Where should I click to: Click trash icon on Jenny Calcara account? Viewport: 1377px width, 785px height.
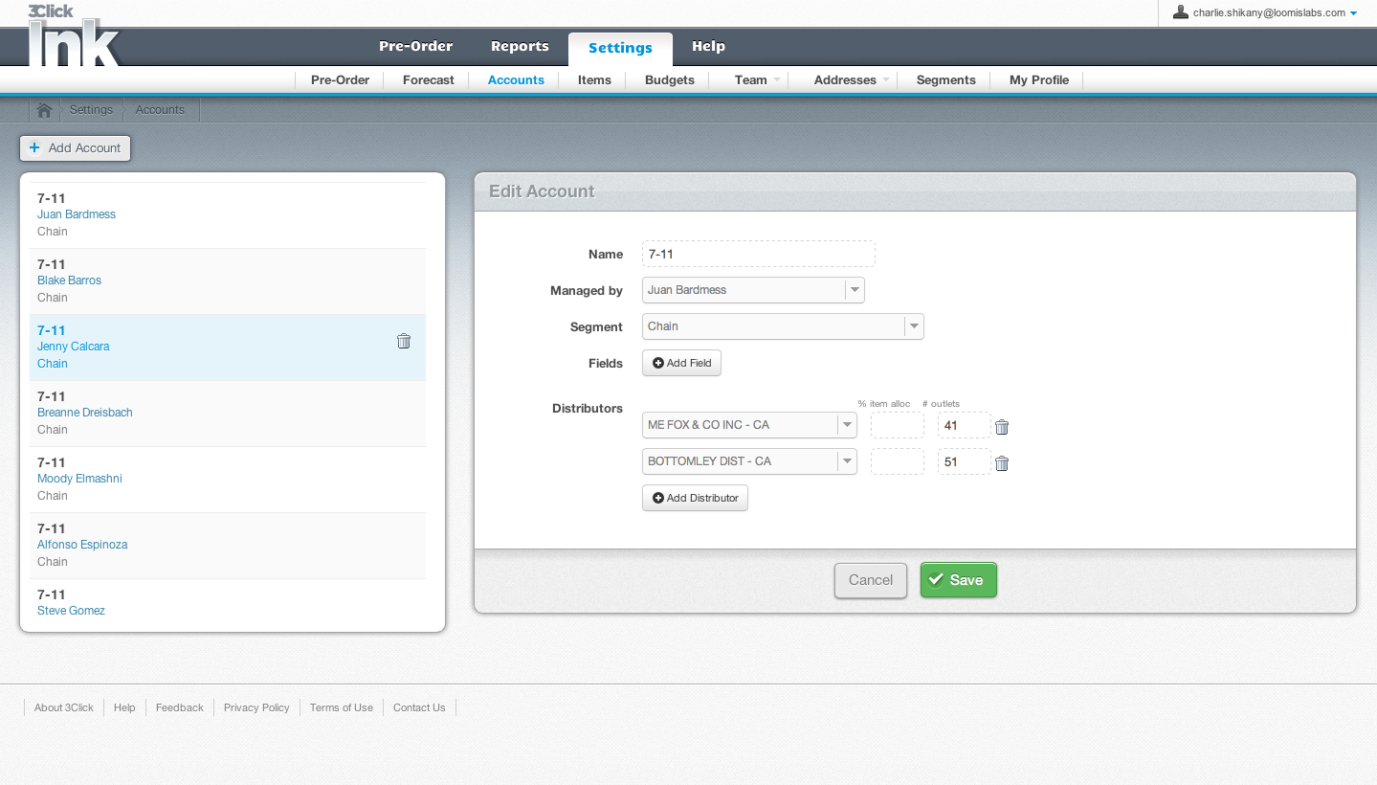pos(404,341)
